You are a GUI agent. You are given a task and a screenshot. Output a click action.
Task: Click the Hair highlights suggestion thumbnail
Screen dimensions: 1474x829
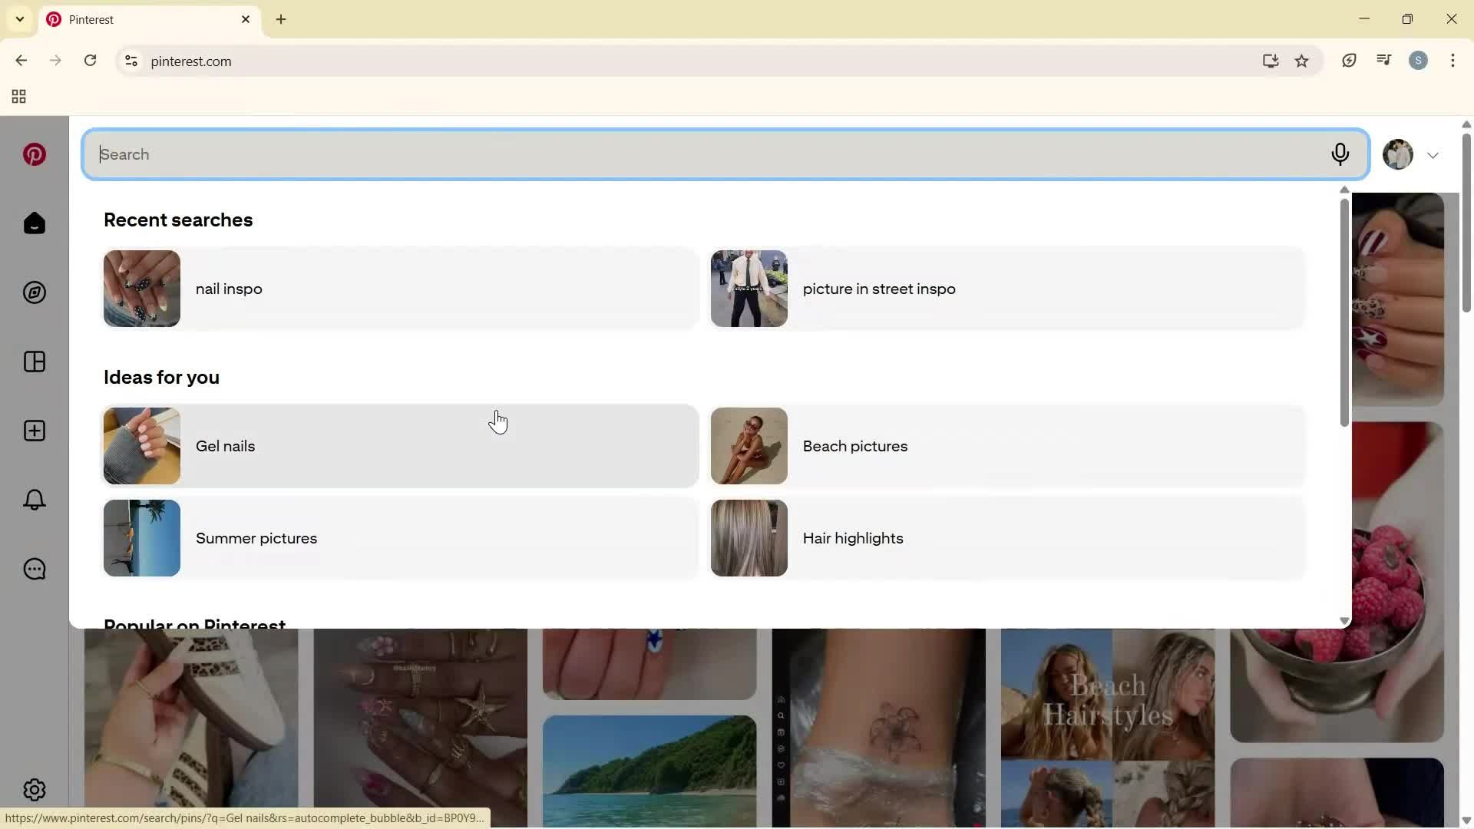point(749,538)
